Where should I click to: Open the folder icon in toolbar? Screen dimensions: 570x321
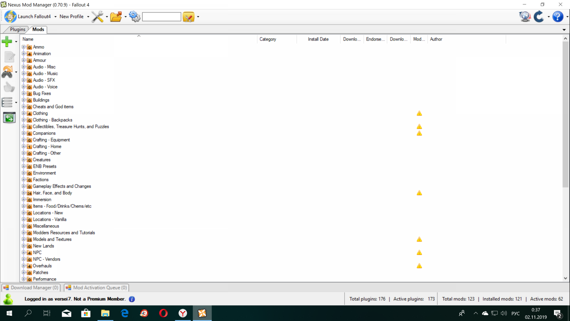click(116, 17)
